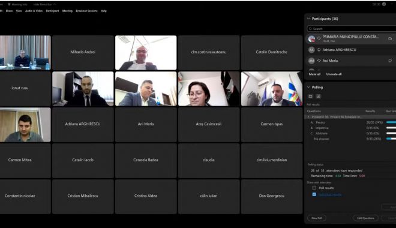The image size is (396, 228).
Task: Click the Individual results link
Action: pos(330,194)
